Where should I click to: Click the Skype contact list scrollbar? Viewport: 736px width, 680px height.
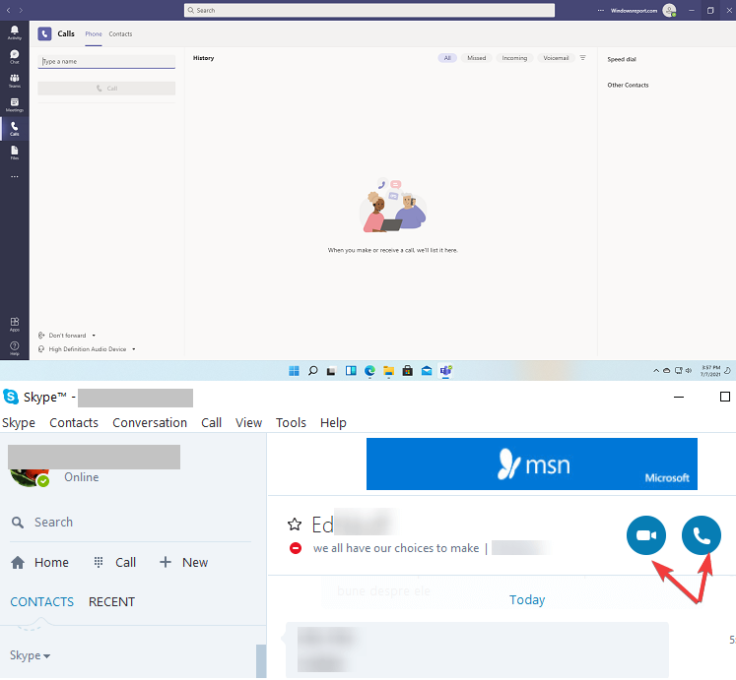(261, 661)
